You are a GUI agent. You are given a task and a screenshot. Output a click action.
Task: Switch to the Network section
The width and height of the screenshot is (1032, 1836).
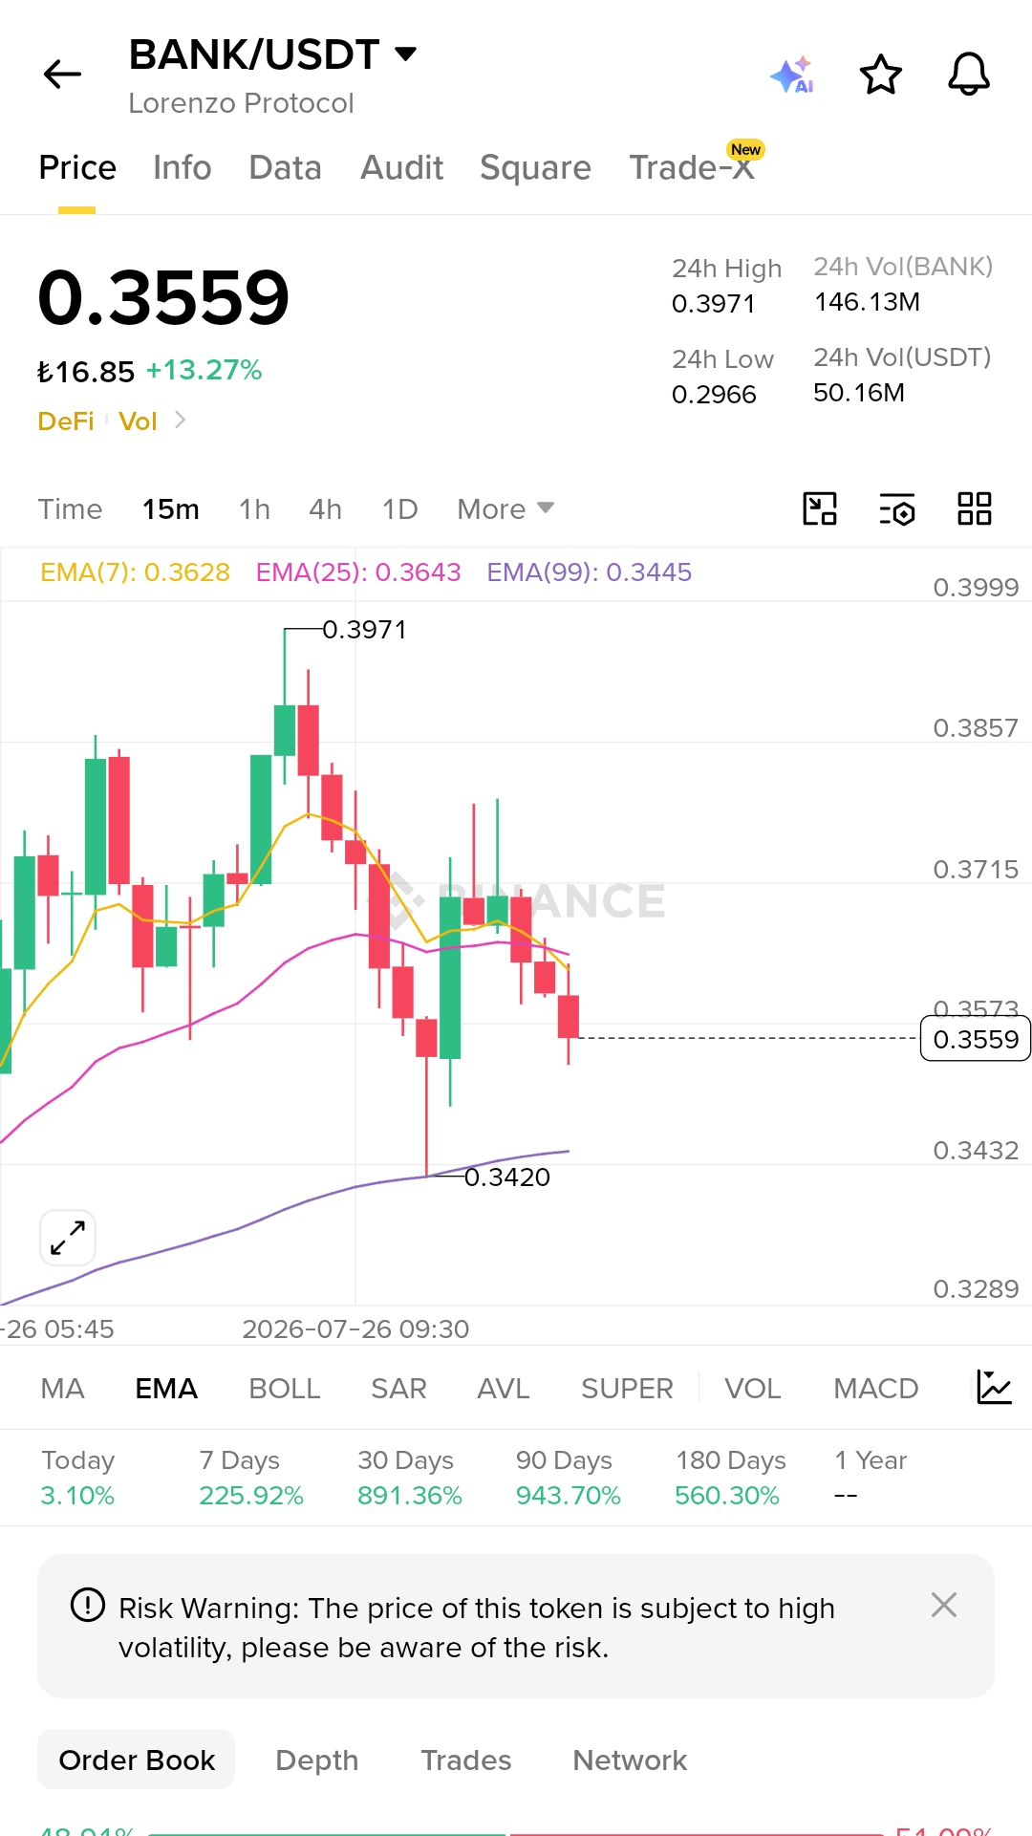pyautogui.click(x=630, y=1760)
